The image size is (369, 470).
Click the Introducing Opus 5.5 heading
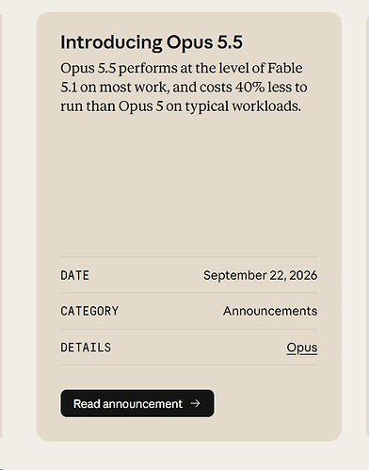152,42
